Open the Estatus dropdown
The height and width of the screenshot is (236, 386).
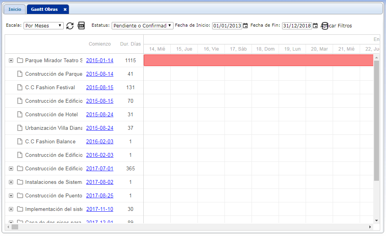click(142, 26)
